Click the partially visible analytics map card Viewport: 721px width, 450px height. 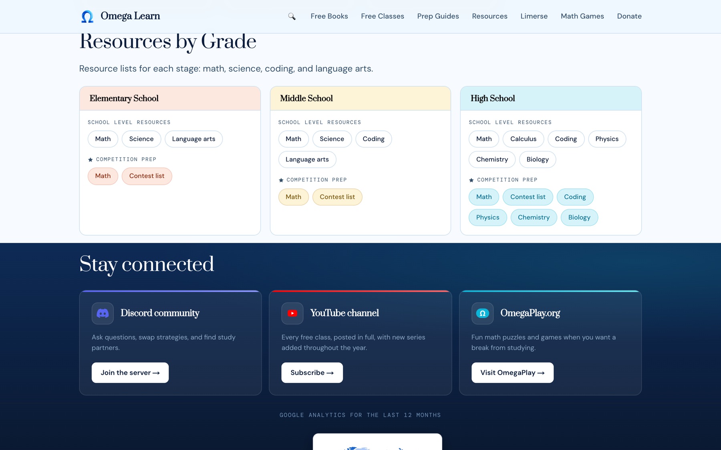pos(377,442)
